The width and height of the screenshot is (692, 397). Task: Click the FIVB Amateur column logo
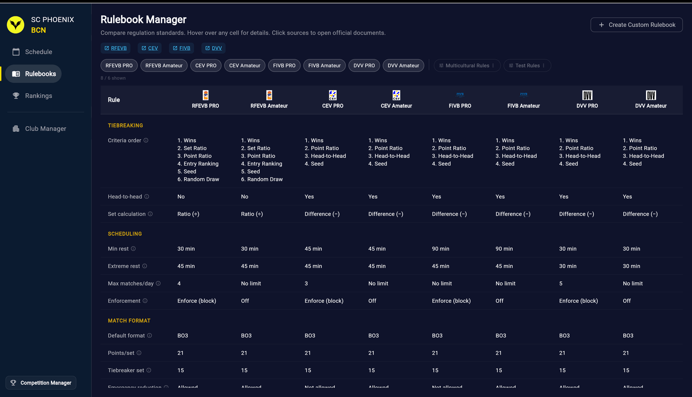pos(523,94)
